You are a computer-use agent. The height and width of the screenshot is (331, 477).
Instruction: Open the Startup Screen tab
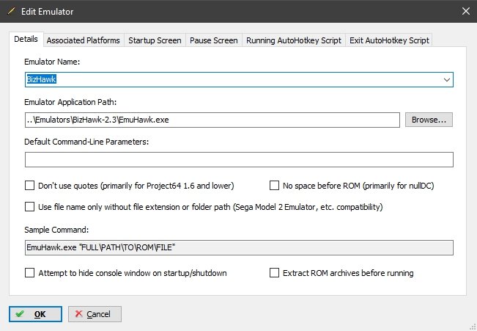point(155,40)
